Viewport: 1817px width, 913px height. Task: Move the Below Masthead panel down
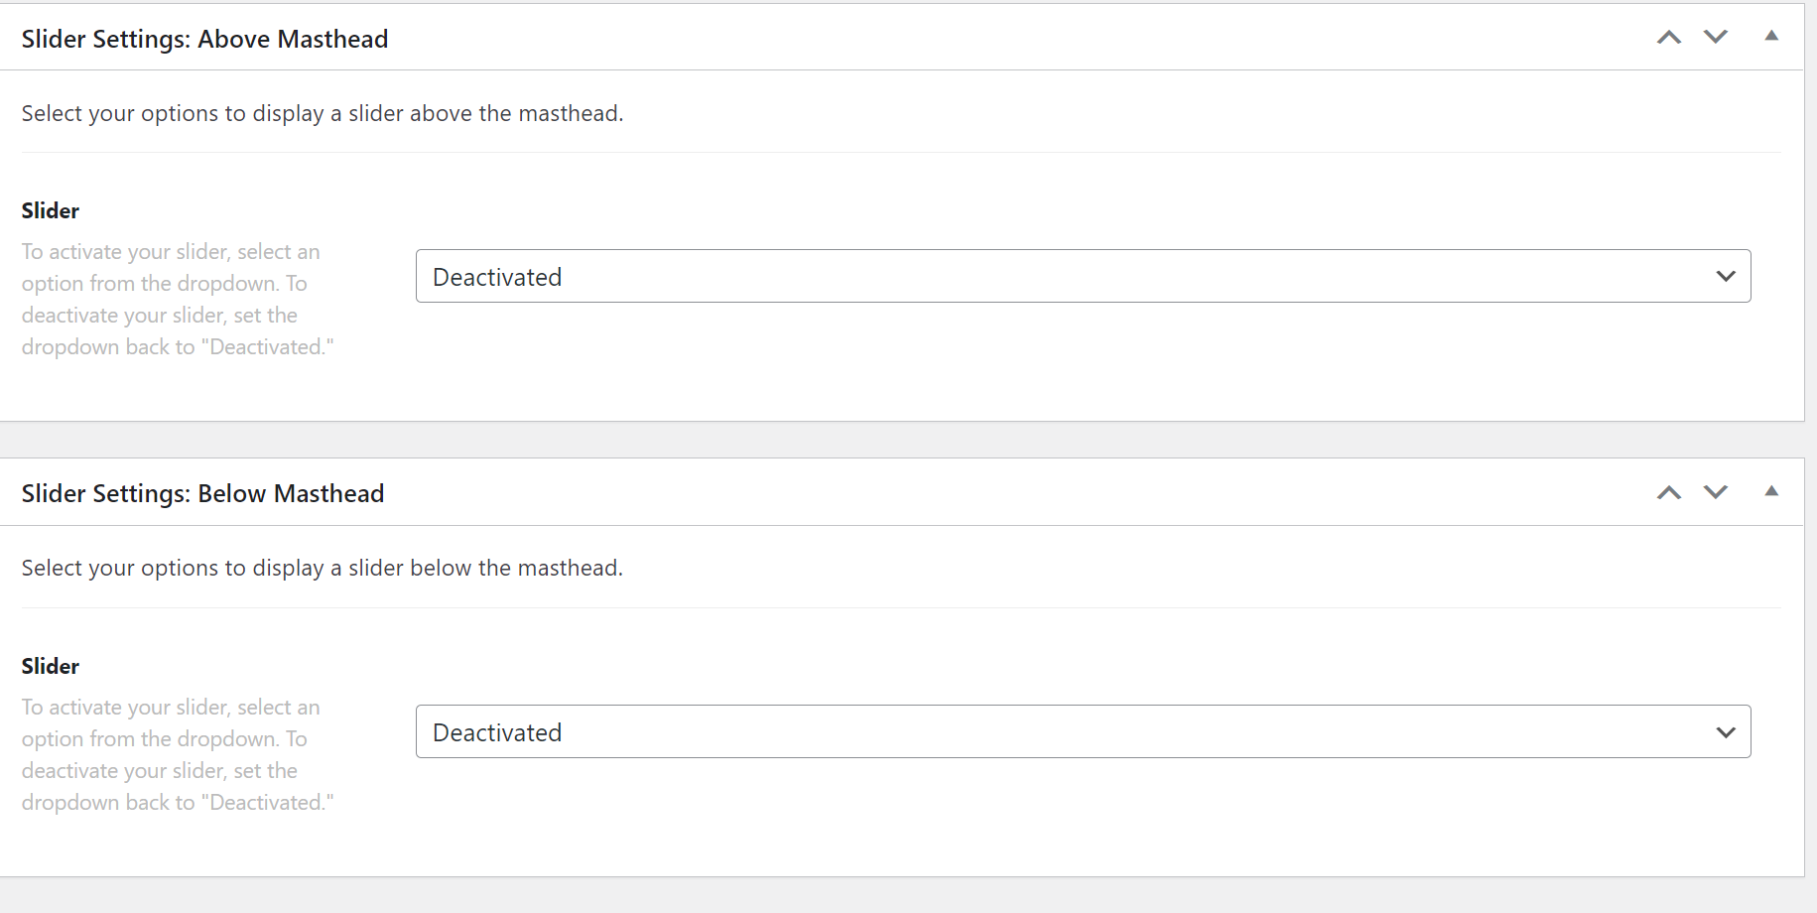(1716, 492)
